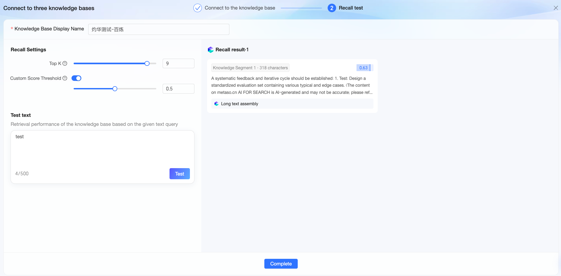561x276 pixels.
Task: Click the Top K help icon
Action: click(65, 63)
